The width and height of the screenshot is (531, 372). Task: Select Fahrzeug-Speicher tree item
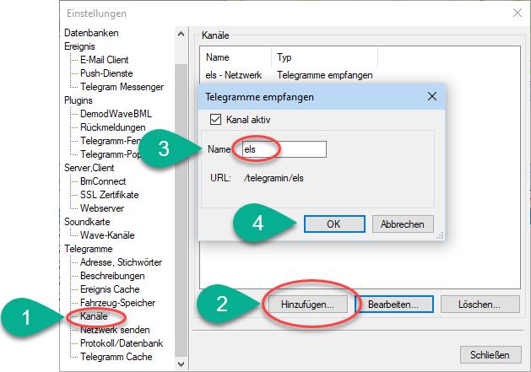pos(118,303)
